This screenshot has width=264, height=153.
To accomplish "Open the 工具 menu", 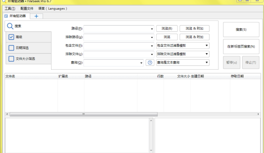I will (x=10, y=8).
